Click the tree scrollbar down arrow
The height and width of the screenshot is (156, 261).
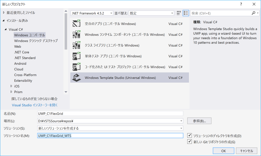66,92
